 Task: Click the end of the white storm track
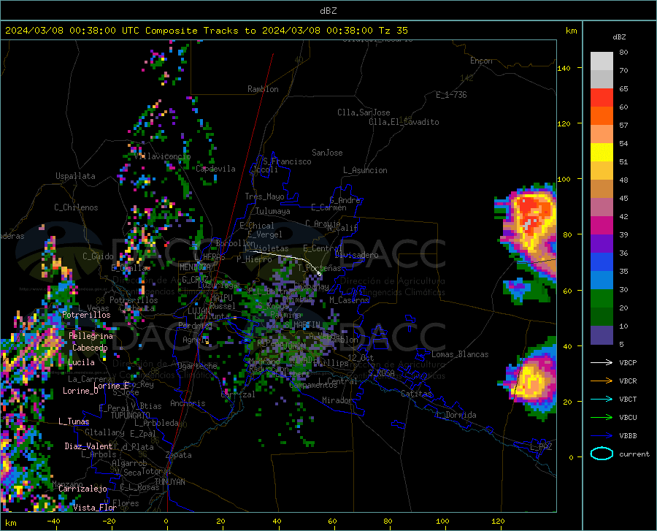319,274
